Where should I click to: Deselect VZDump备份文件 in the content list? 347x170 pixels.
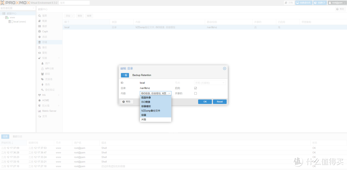(151, 111)
